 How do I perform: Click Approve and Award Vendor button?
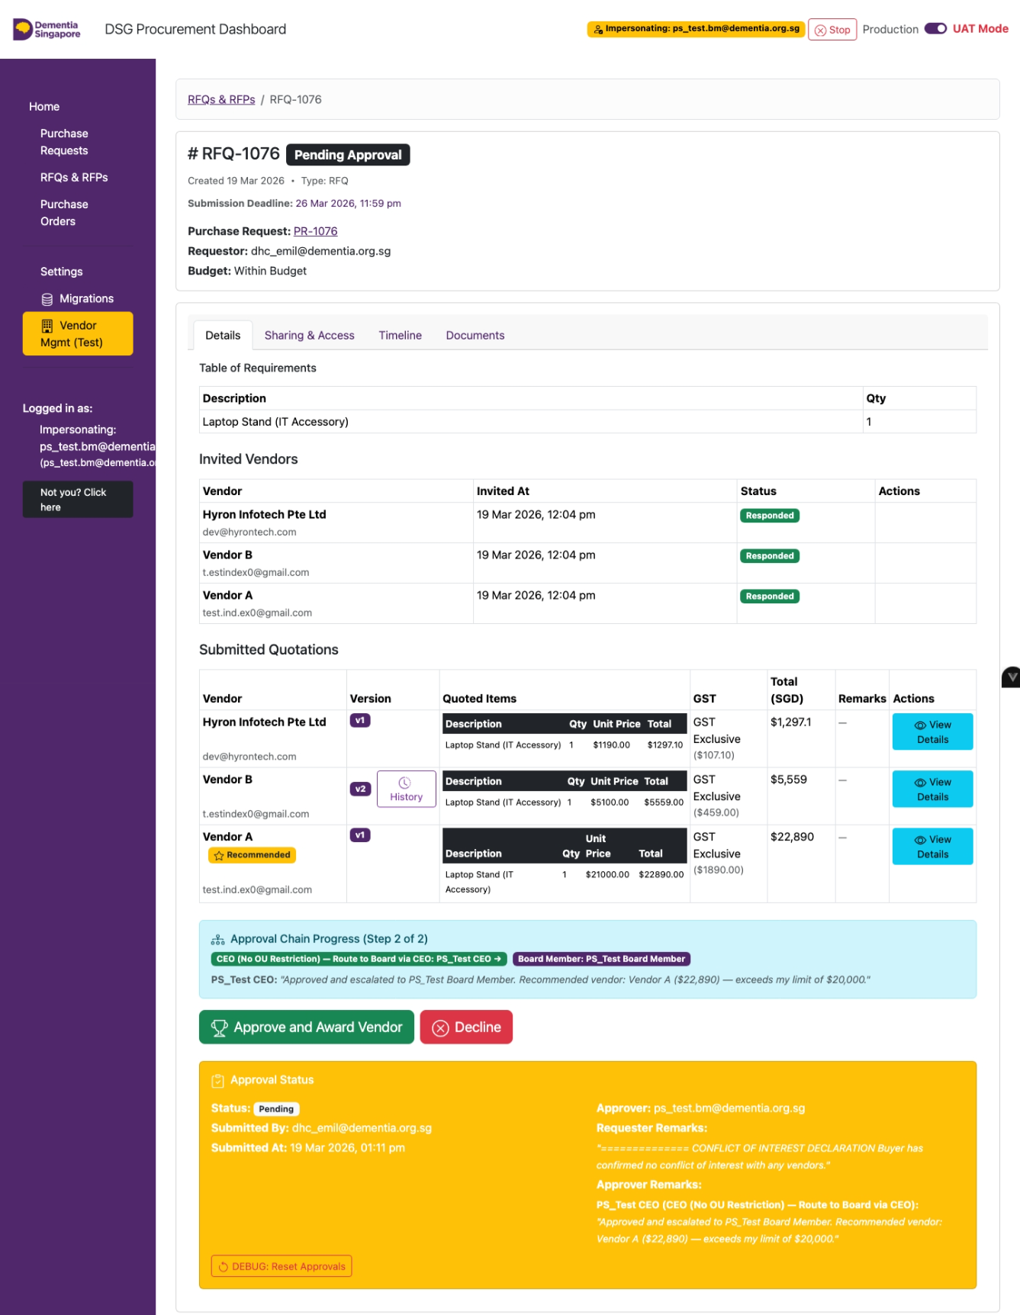tap(307, 1028)
